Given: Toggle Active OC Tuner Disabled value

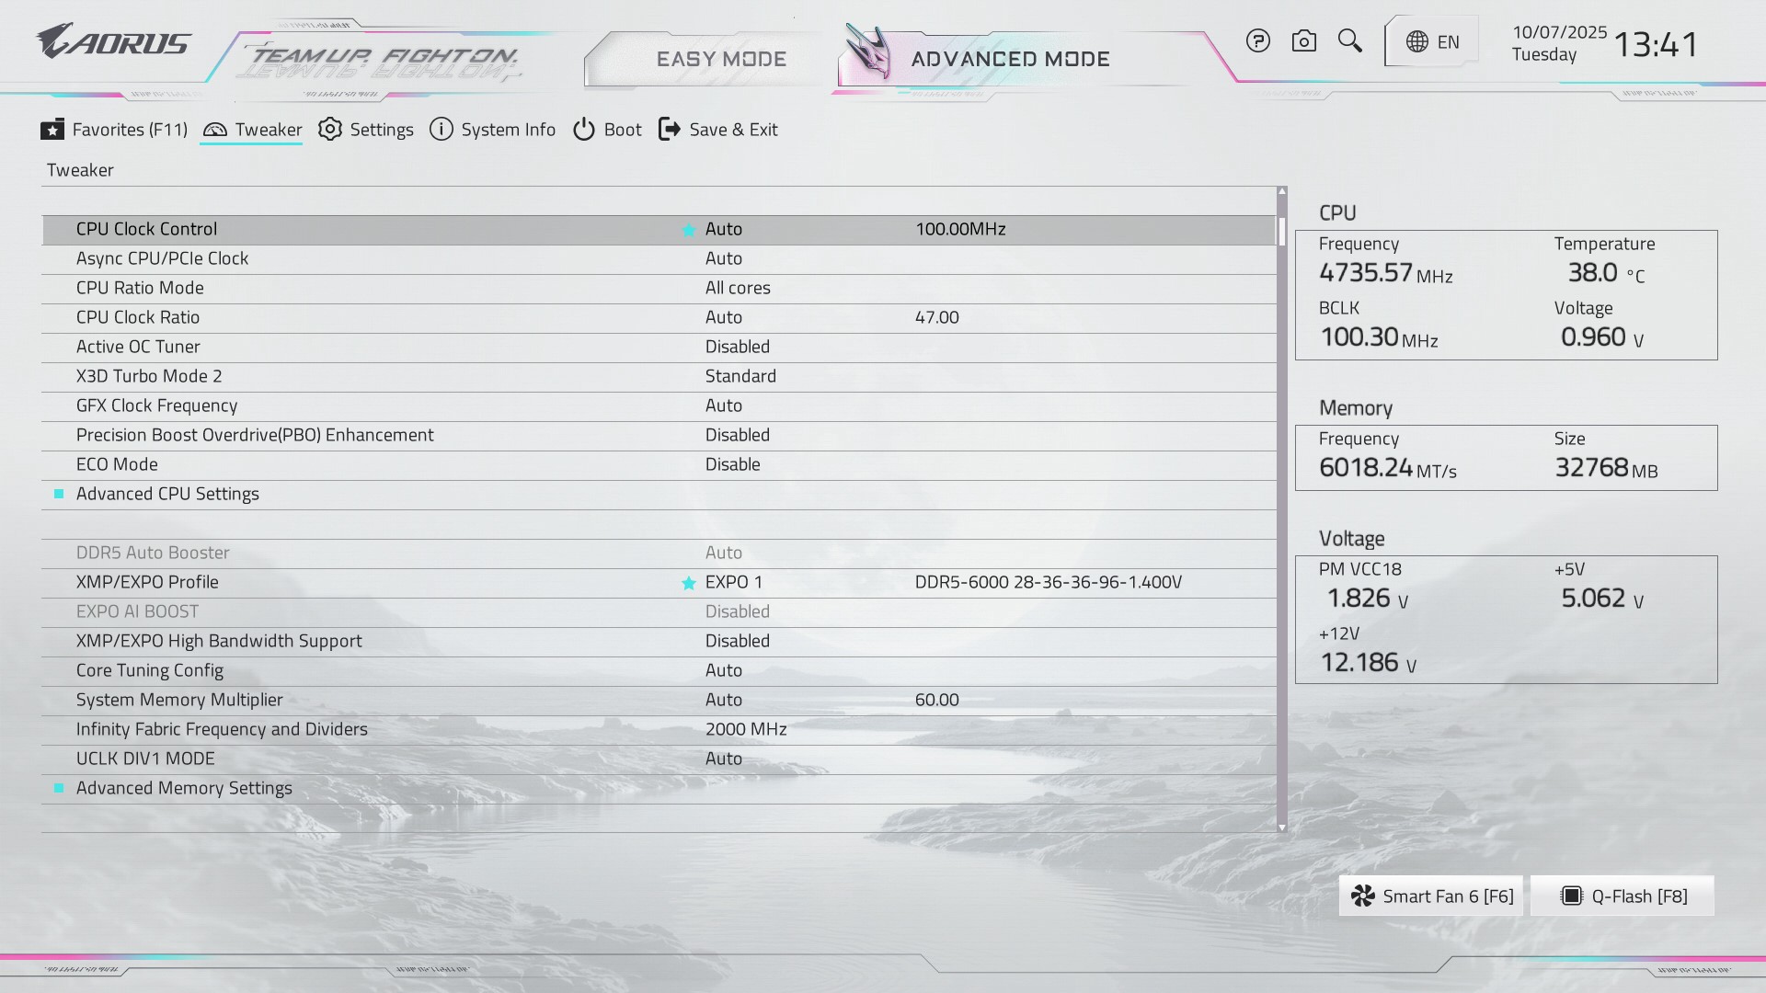Looking at the screenshot, I should 737,347.
